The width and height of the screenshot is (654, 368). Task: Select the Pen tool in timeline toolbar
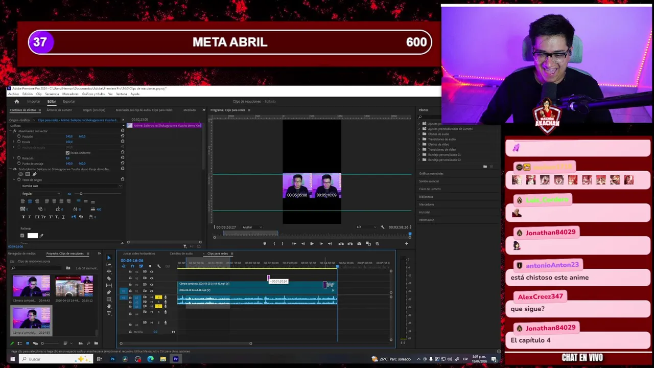[x=109, y=292]
